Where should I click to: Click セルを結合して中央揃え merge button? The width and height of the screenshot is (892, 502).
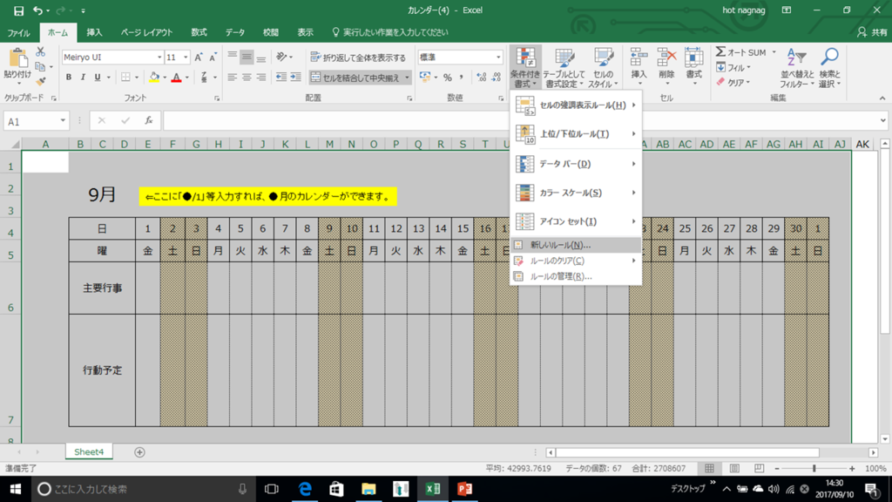click(355, 78)
